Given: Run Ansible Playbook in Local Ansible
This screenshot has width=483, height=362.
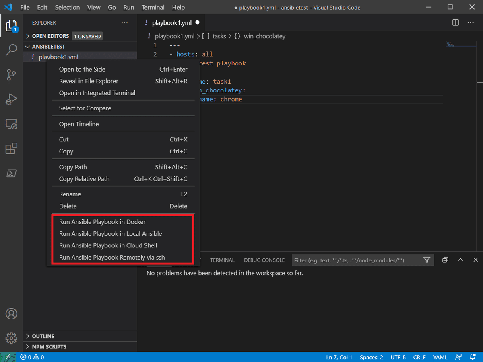Looking at the screenshot, I should 123,233.
